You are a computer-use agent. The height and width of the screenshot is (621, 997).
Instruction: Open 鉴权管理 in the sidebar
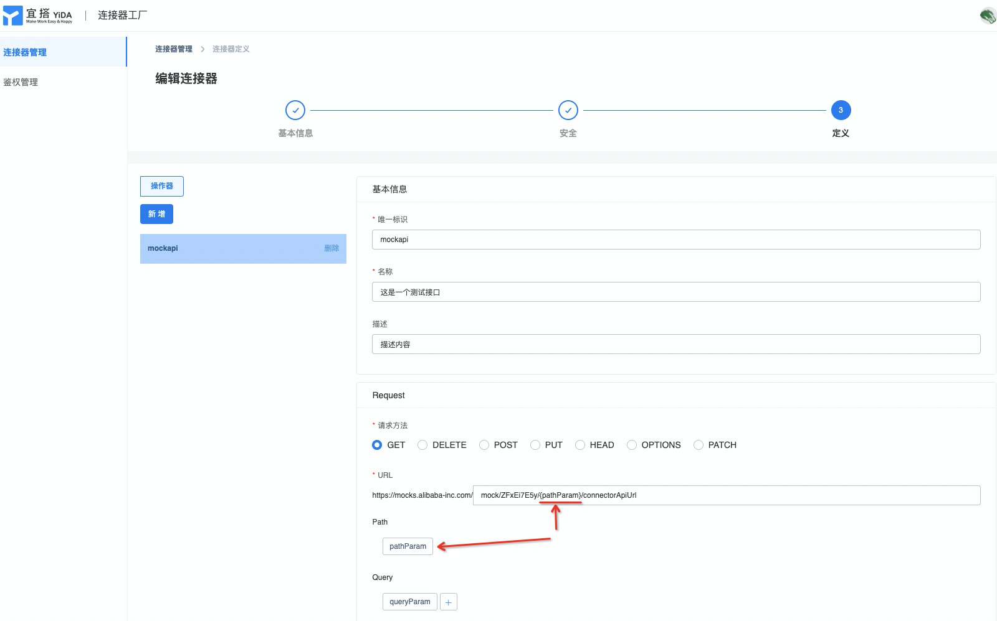pyautogui.click(x=21, y=82)
